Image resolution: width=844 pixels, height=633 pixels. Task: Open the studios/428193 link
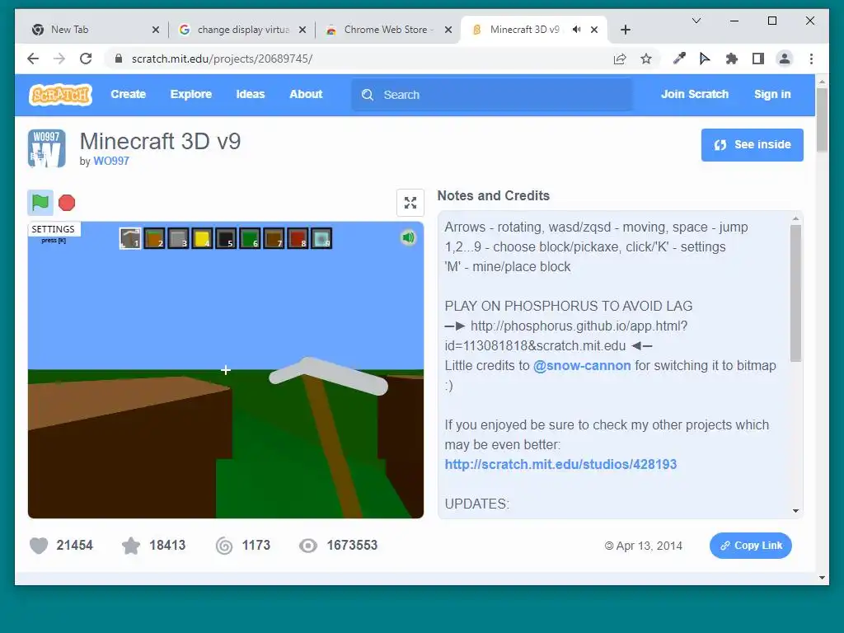[560, 465]
